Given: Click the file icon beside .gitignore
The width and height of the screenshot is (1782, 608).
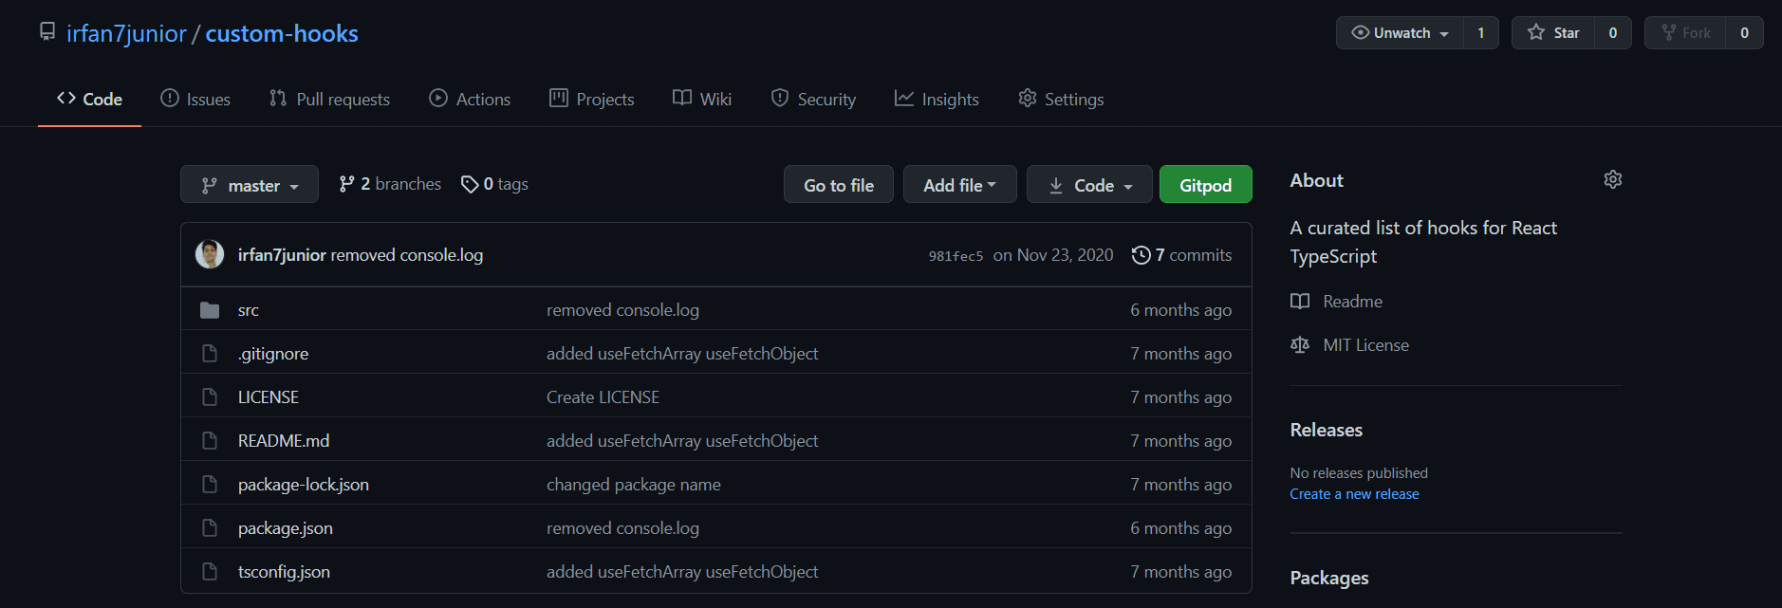Looking at the screenshot, I should (x=210, y=354).
